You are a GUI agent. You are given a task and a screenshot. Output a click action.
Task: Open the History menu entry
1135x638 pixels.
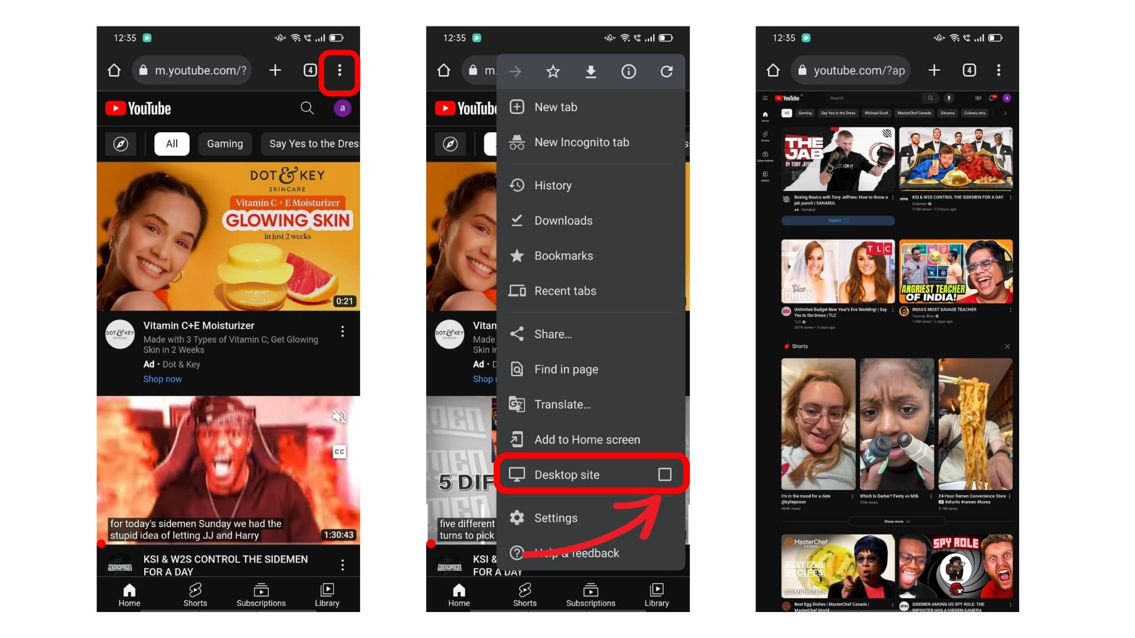coord(553,185)
